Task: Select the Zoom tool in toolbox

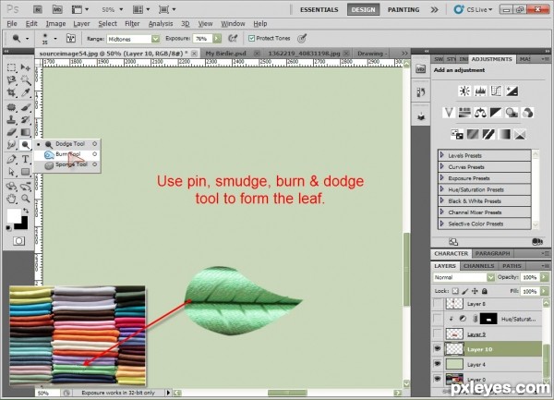Action: coord(26,199)
